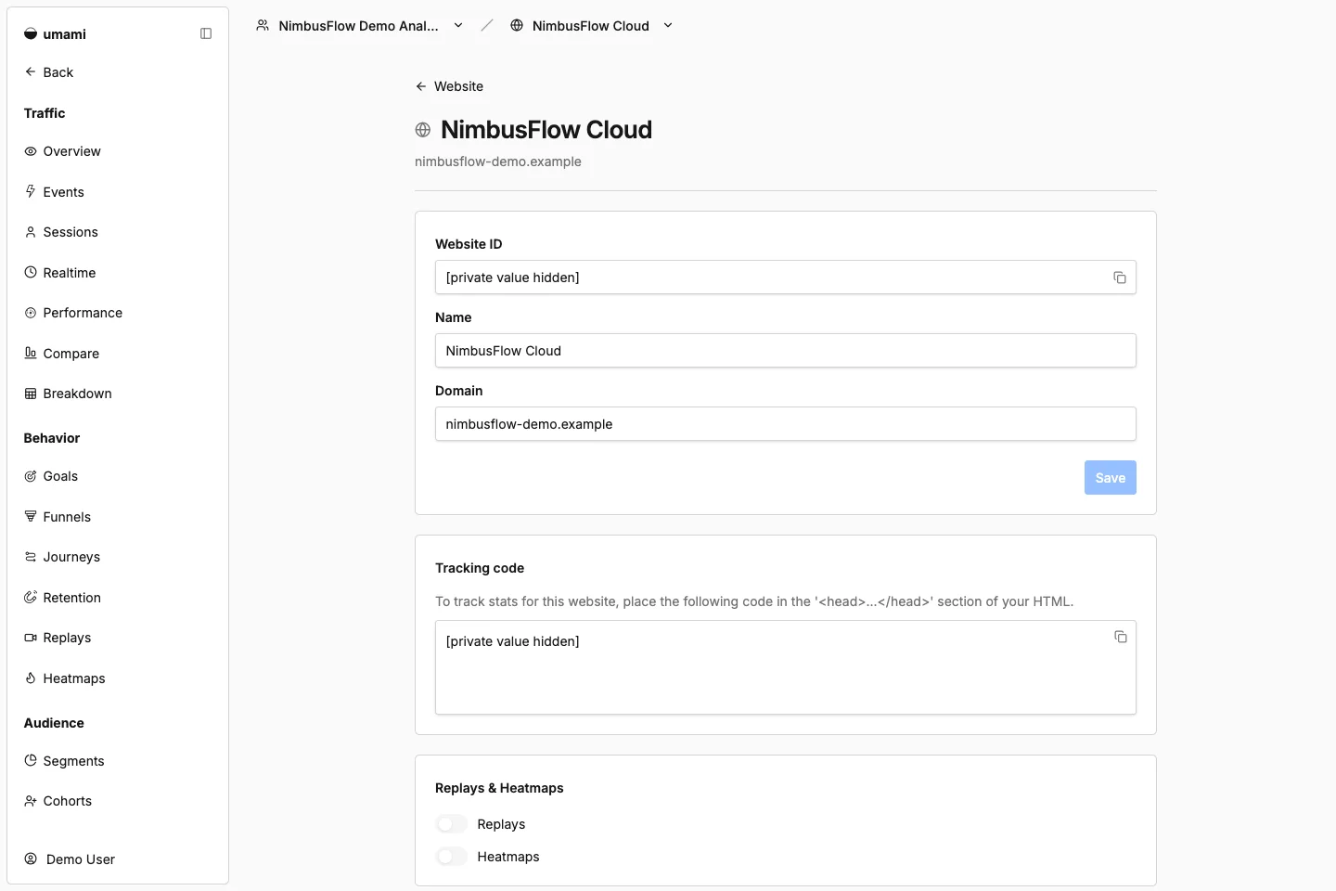Collapse sidebar with the panel icon
This screenshot has height=891, width=1336.
pyautogui.click(x=206, y=33)
